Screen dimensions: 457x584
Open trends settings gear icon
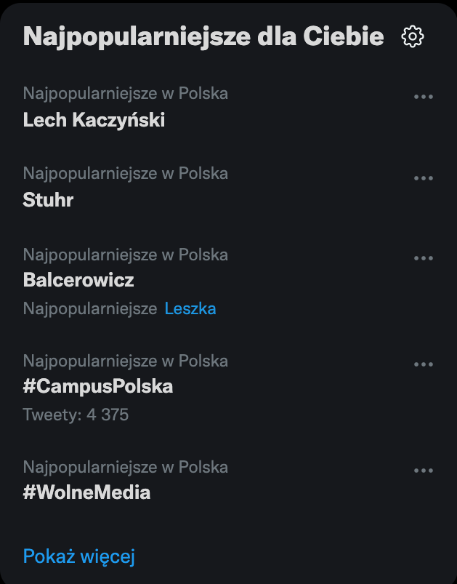tap(413, 36)
